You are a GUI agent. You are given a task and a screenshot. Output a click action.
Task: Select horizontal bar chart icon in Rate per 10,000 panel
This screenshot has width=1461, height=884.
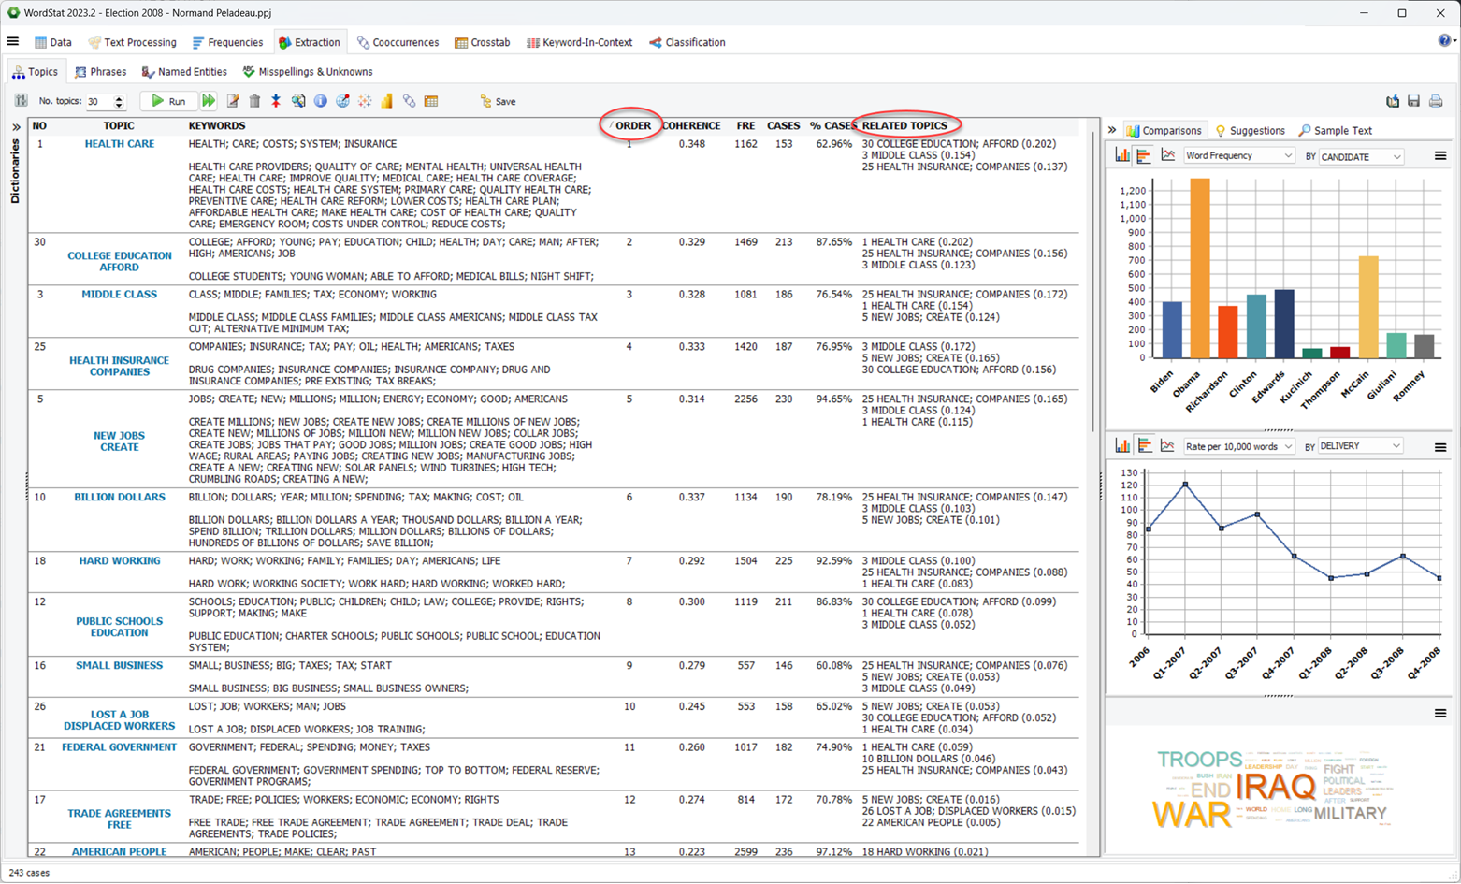point(1145,446)
